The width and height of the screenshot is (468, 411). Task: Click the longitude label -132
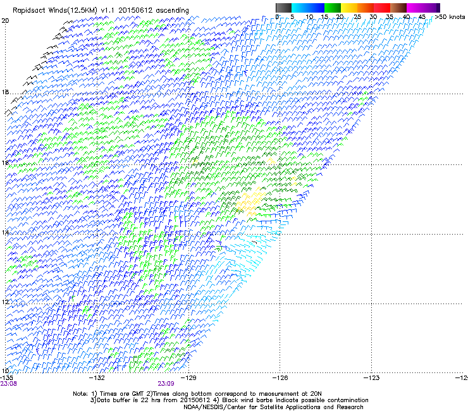pos(97,378)
